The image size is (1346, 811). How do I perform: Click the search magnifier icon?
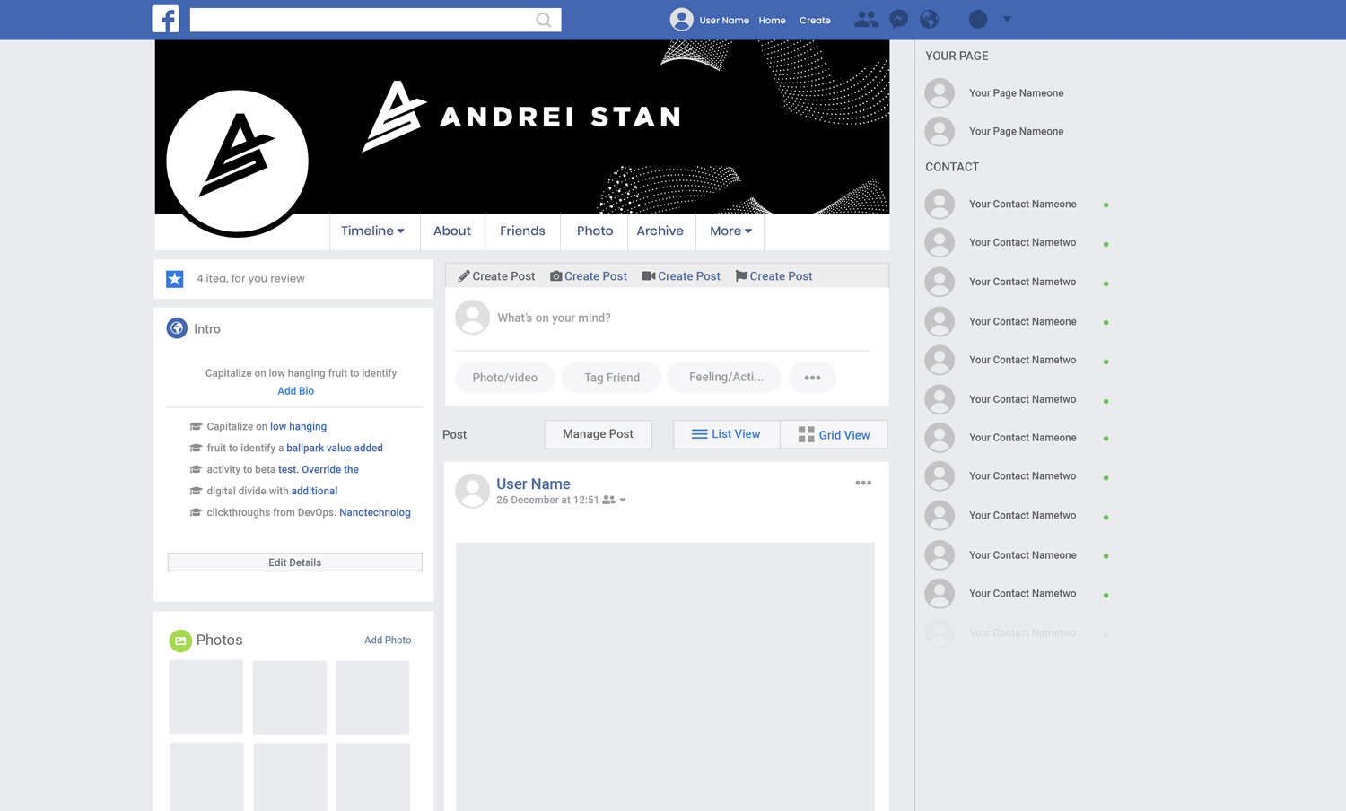[544, 20]
